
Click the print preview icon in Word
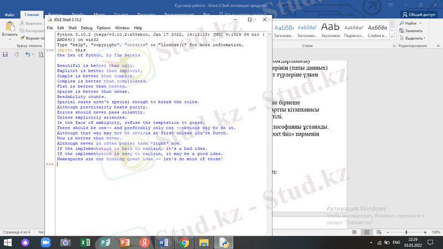coord(41,54)
